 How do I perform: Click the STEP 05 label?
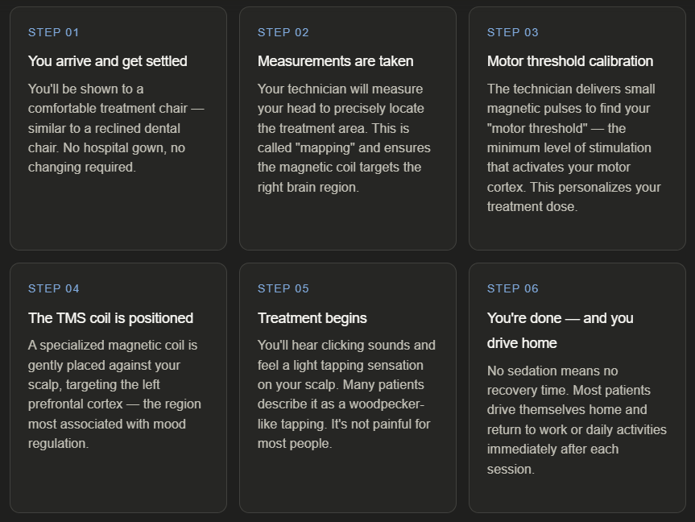pyautogui.click(x=283, y=288)
